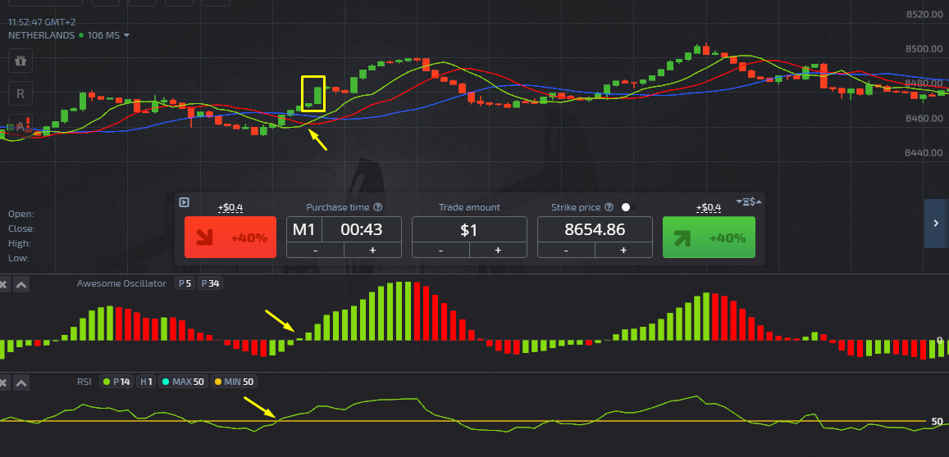Click the R button in left sidebar

(x=21, y=94)
